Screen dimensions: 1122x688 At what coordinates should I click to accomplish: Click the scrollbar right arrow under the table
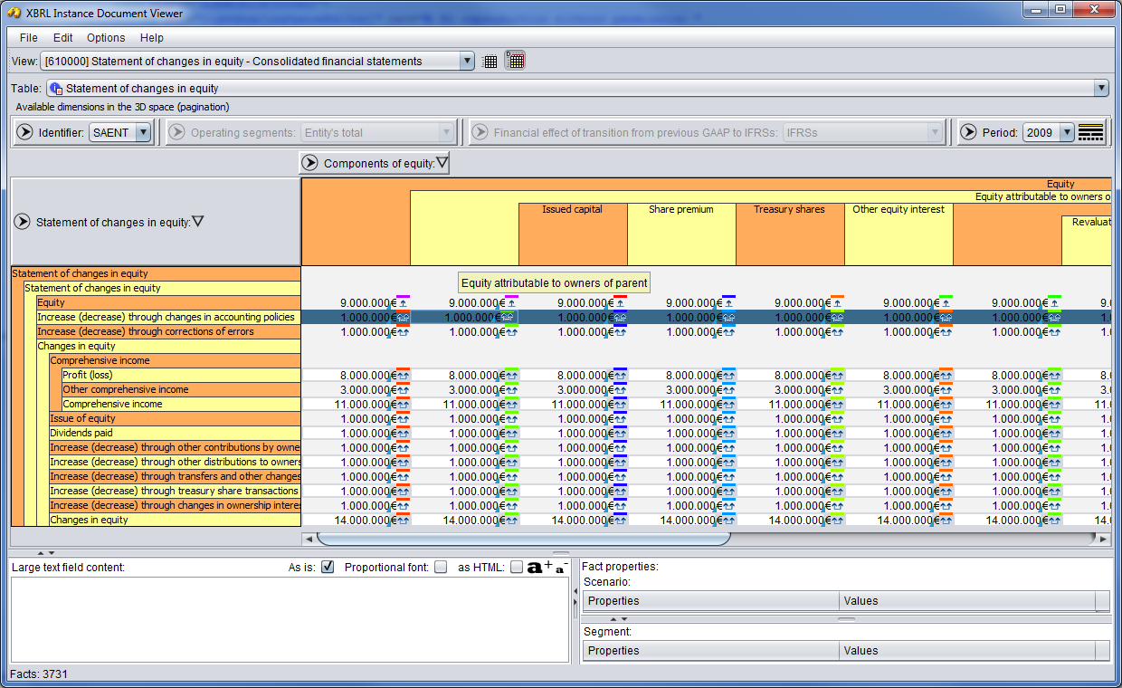[x=1102, y=540]
